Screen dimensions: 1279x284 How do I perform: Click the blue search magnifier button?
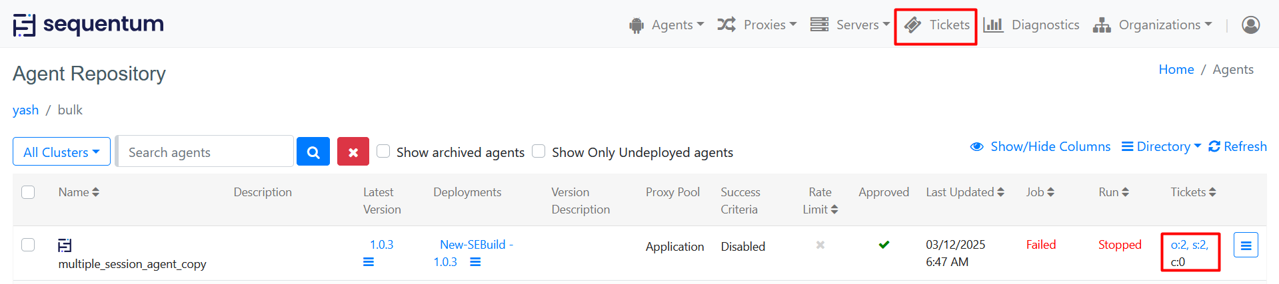click(313, 152)
